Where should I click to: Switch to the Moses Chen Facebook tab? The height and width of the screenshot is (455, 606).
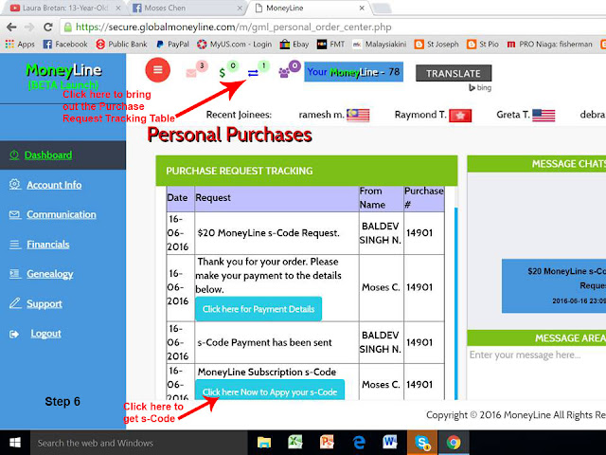[x=187, y=8]
